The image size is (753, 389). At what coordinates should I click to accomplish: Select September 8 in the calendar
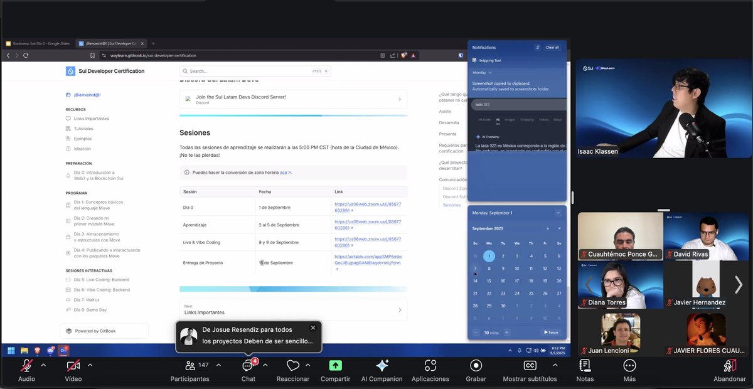click(x=489, y=269)
